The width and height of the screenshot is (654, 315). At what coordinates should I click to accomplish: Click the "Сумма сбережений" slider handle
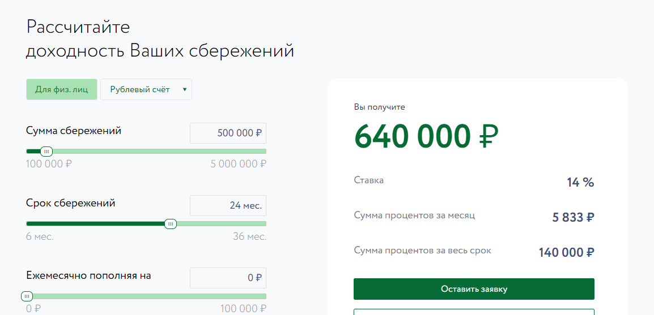(46, 152)
